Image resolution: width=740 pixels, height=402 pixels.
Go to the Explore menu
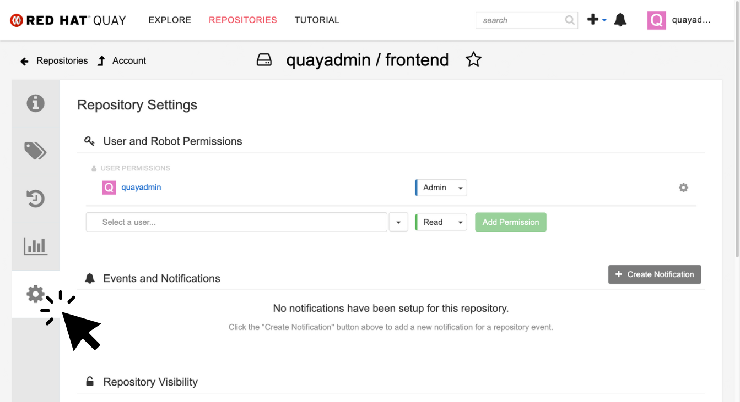pos(170,20)
